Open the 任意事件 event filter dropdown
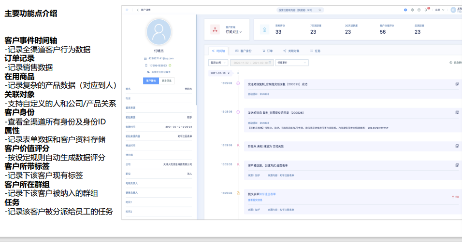 [x=291, y=63]
